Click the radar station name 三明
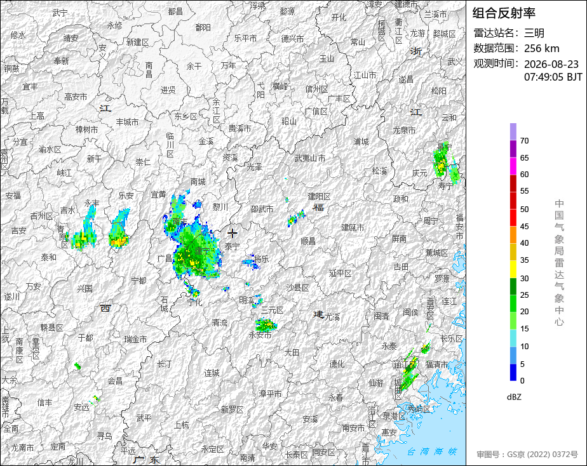The height and width of the screenshot is (466, 587). [x=534, y=33]
